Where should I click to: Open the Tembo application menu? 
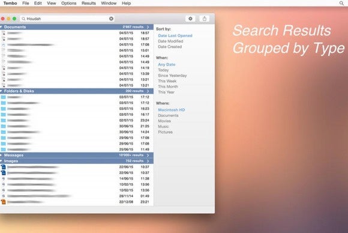(10, 3)
